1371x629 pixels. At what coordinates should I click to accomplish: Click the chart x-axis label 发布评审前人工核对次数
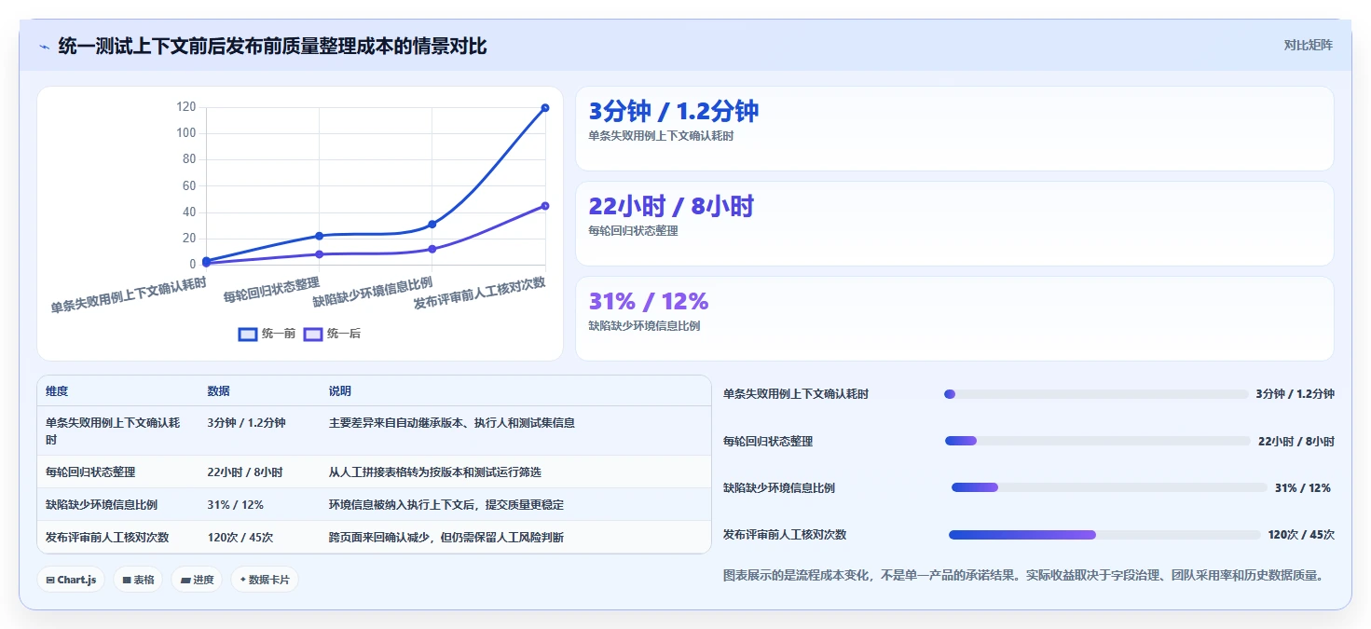[x=480, y=294]
